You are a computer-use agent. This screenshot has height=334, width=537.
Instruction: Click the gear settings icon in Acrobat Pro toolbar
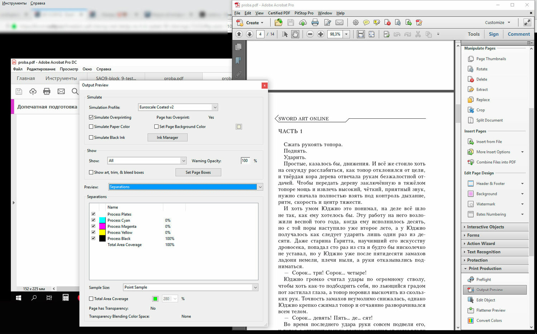[355, 23]
